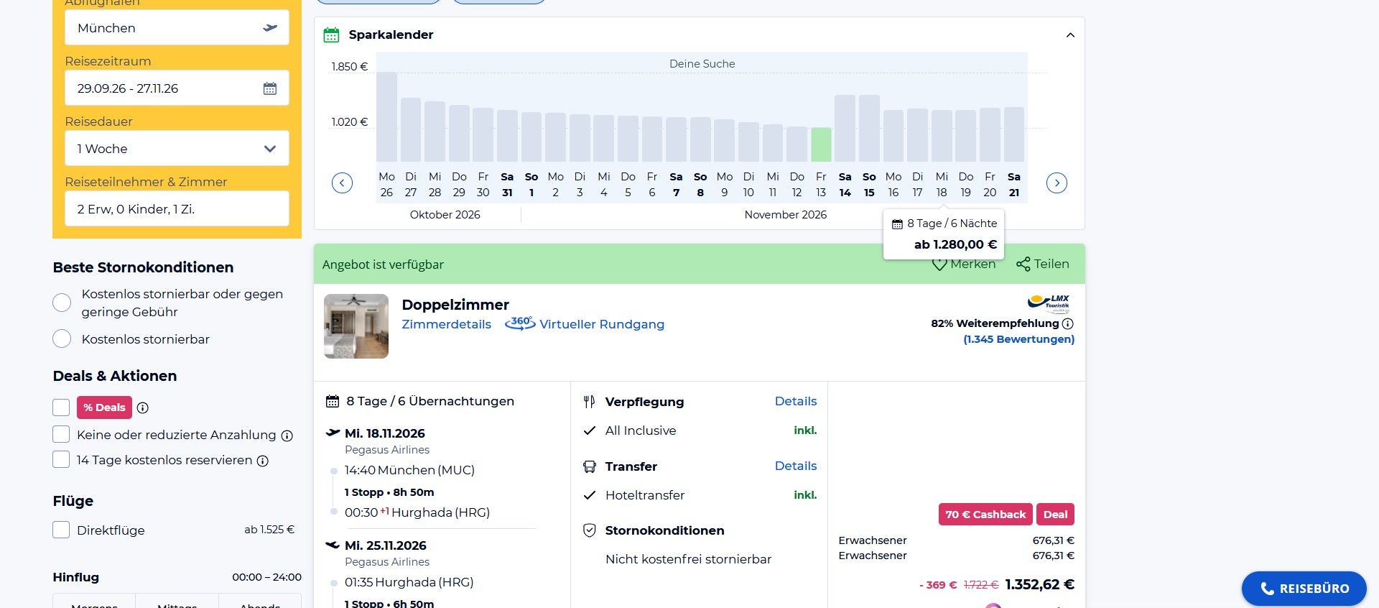This screenshot has height=608, width=1379.
Task: Select the Monday 26 October price bar
Action: pos(386,116)
